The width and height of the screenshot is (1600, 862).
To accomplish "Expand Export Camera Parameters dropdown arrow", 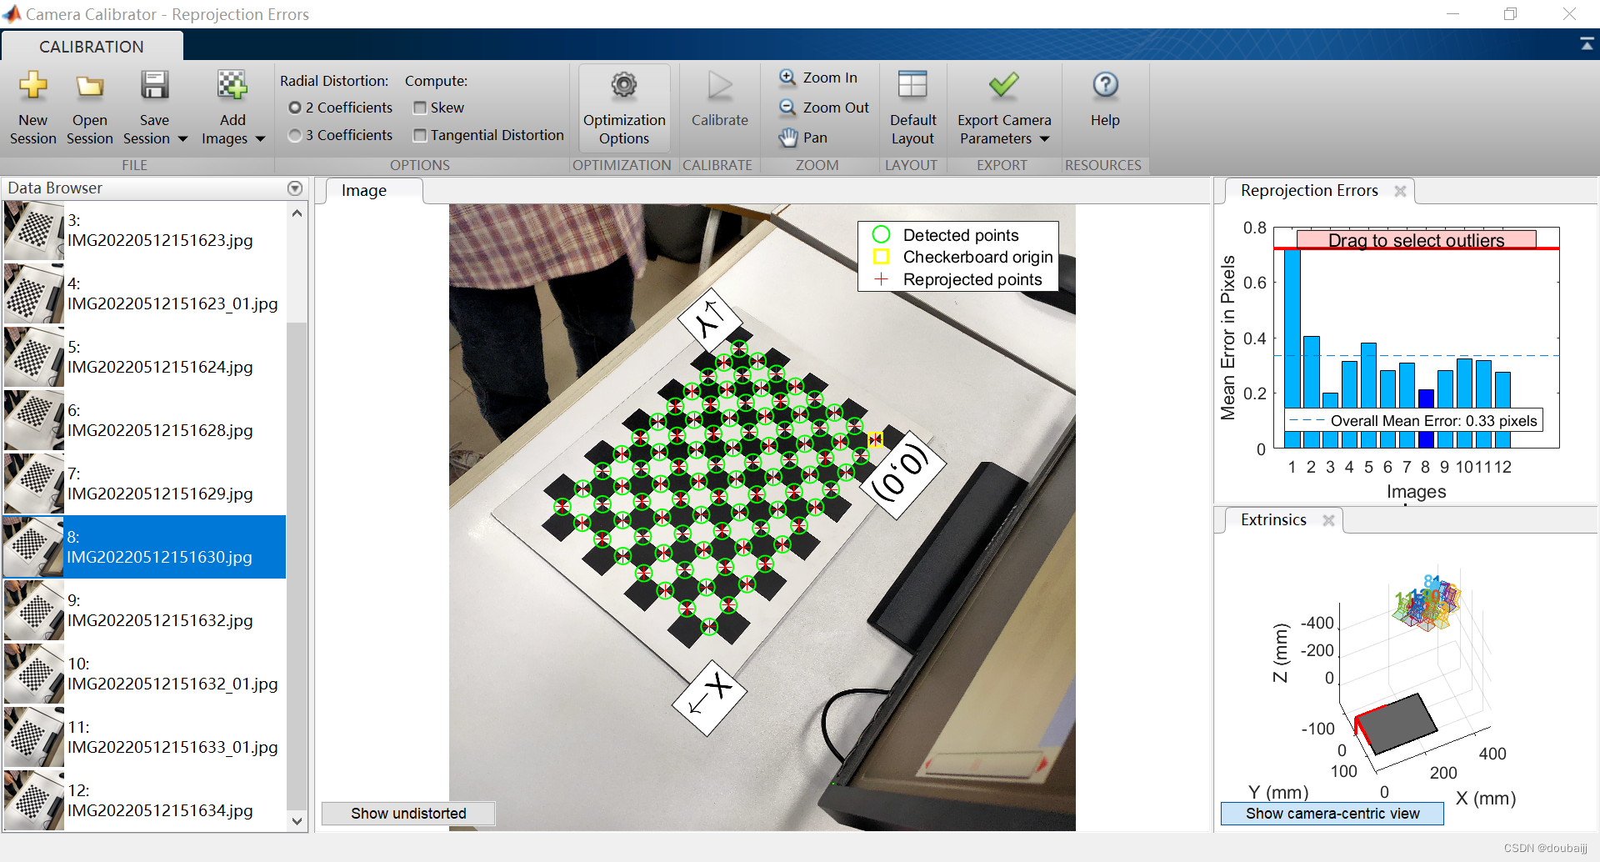I will click(x=1044, y=139).
